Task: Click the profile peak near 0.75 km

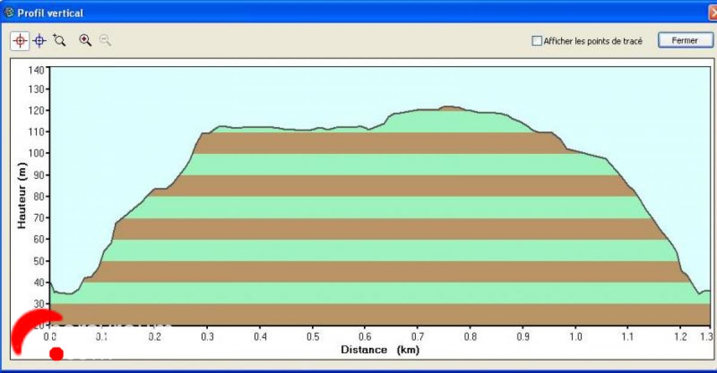Action: pos(449,107)
